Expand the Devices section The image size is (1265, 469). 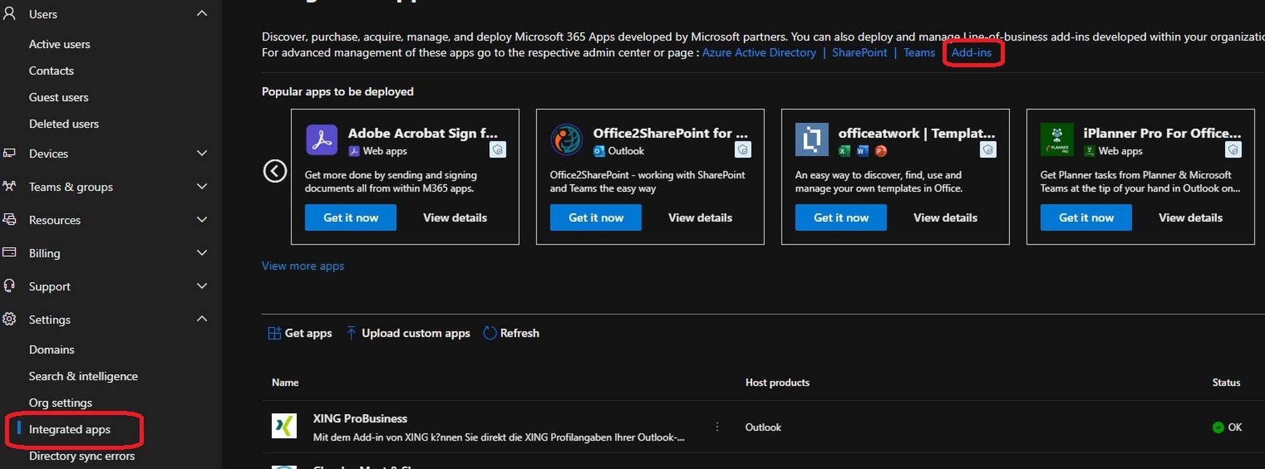[202, 154]
